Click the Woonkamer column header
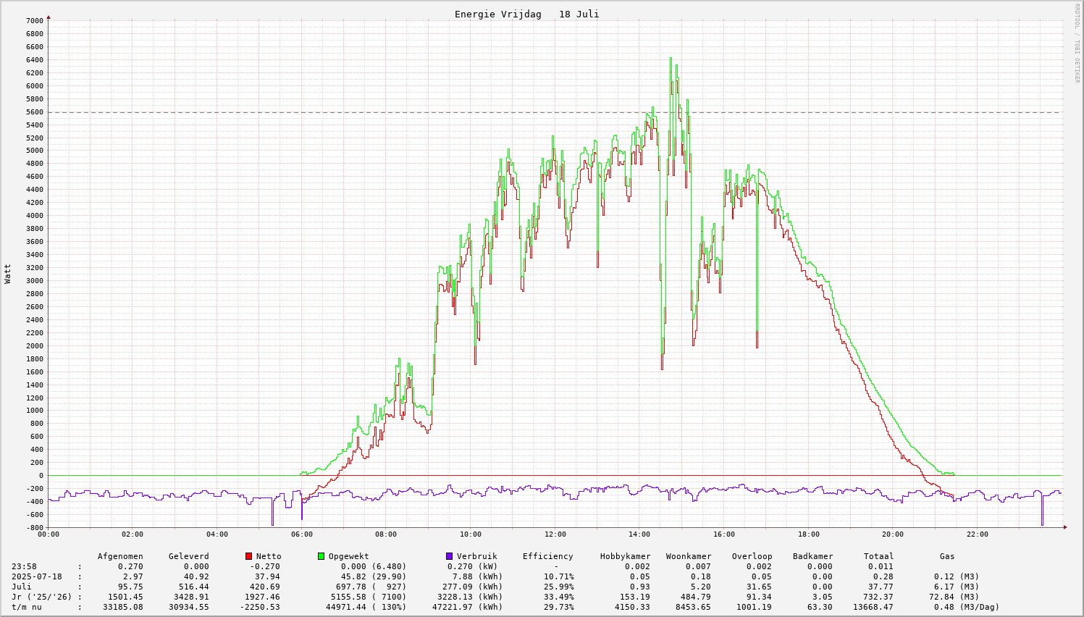1084x617 pixels. tap(689, 556)
